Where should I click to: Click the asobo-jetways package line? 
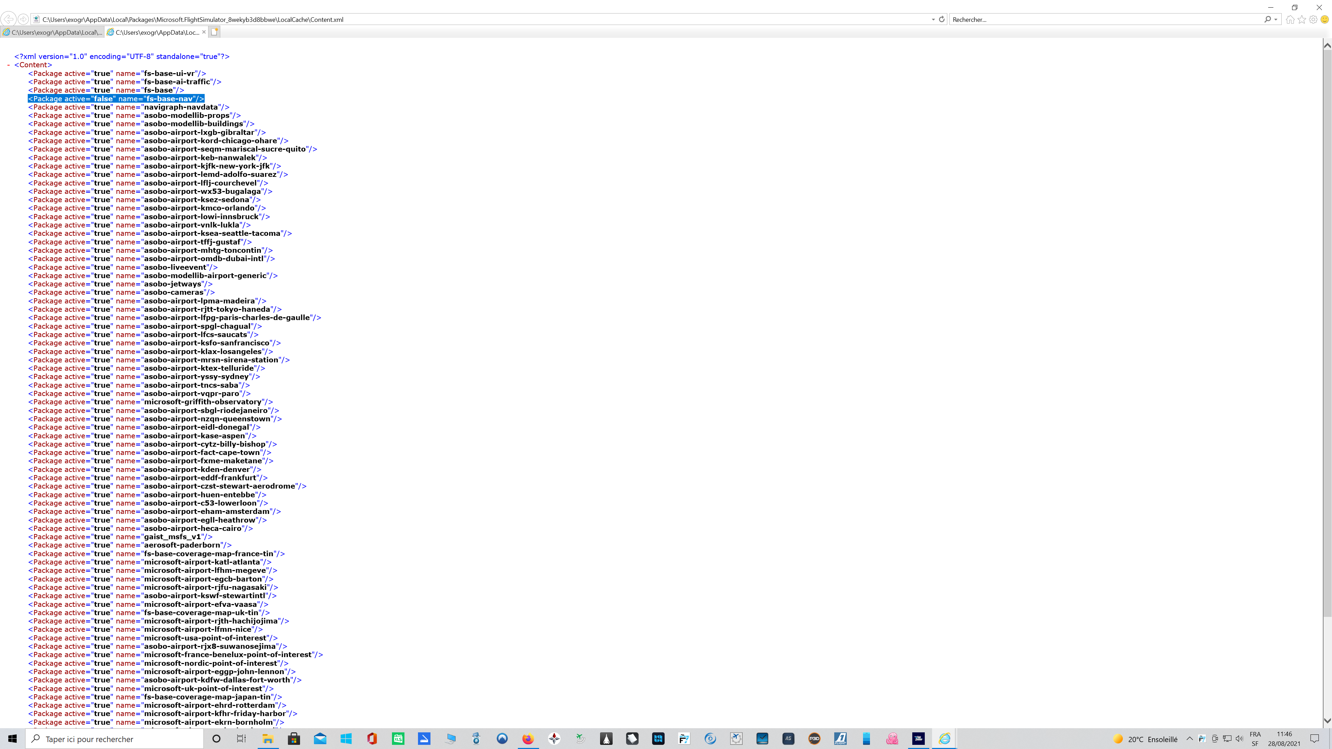[x=120, y=284]
